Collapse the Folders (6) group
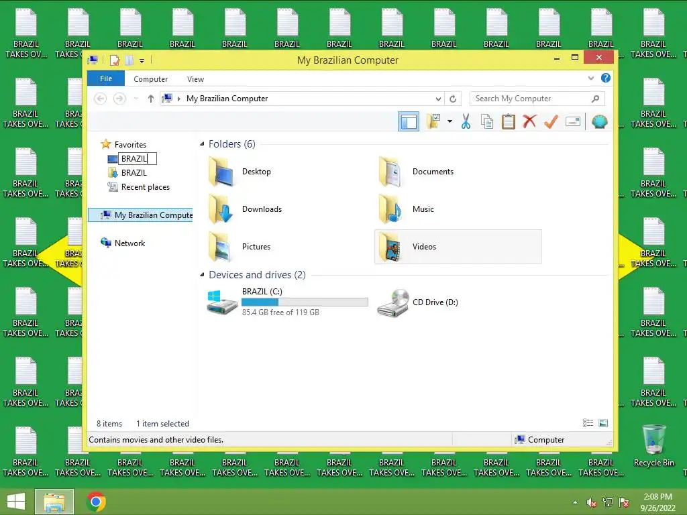Screen dimensions: 687x515 [202, 144]
